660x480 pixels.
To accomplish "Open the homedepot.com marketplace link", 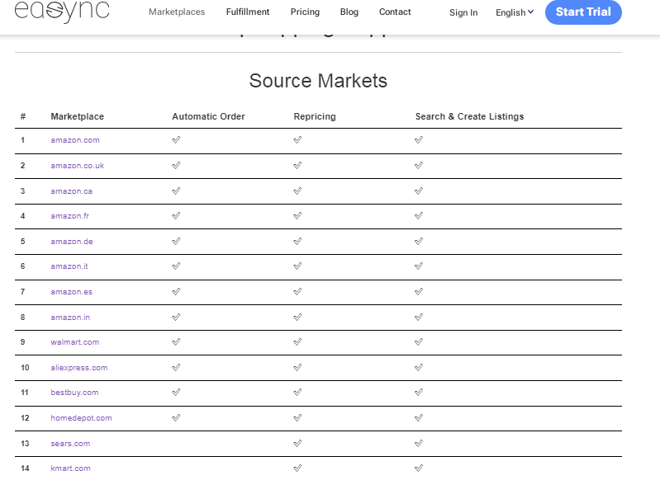I will [81, 418].
